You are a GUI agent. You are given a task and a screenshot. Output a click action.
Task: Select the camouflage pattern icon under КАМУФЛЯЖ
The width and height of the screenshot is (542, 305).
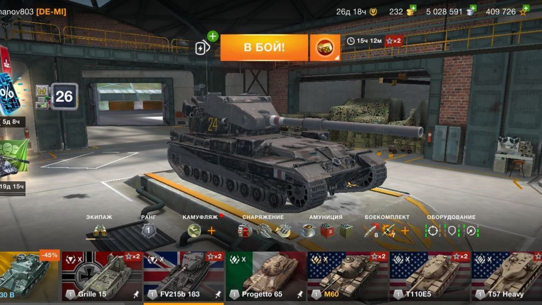coord(194,231)
